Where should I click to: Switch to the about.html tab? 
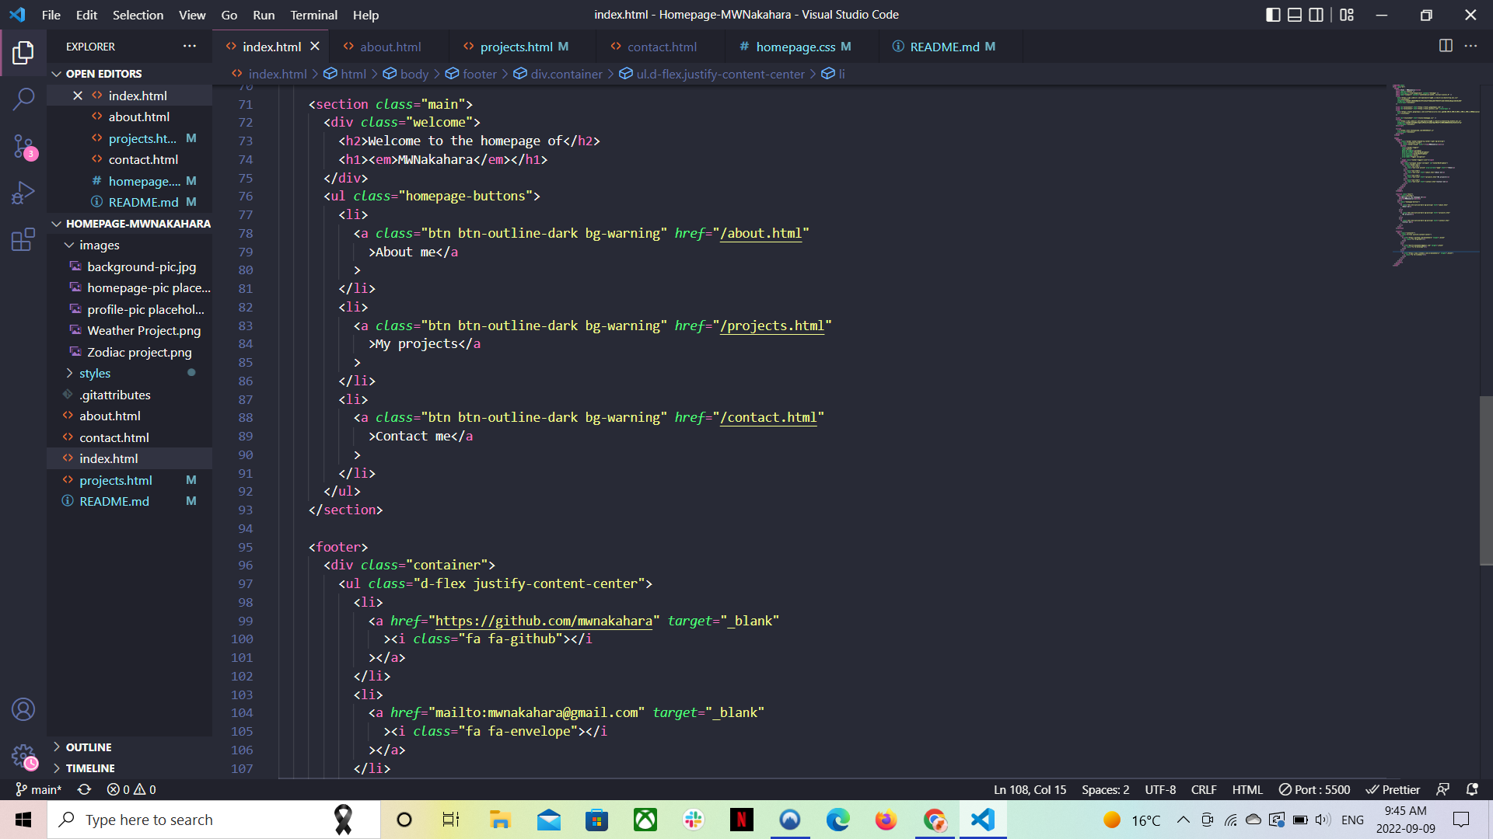[x=389, y=47]
